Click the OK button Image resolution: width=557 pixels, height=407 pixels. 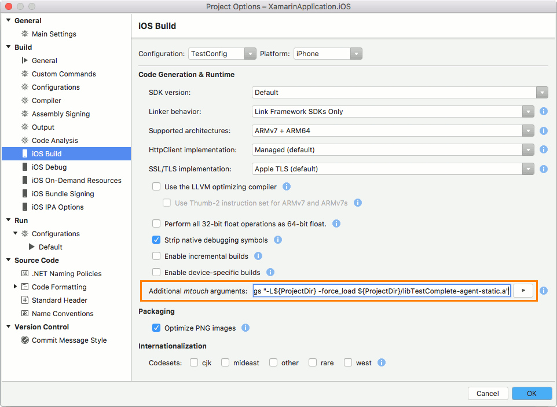[532, 393]
